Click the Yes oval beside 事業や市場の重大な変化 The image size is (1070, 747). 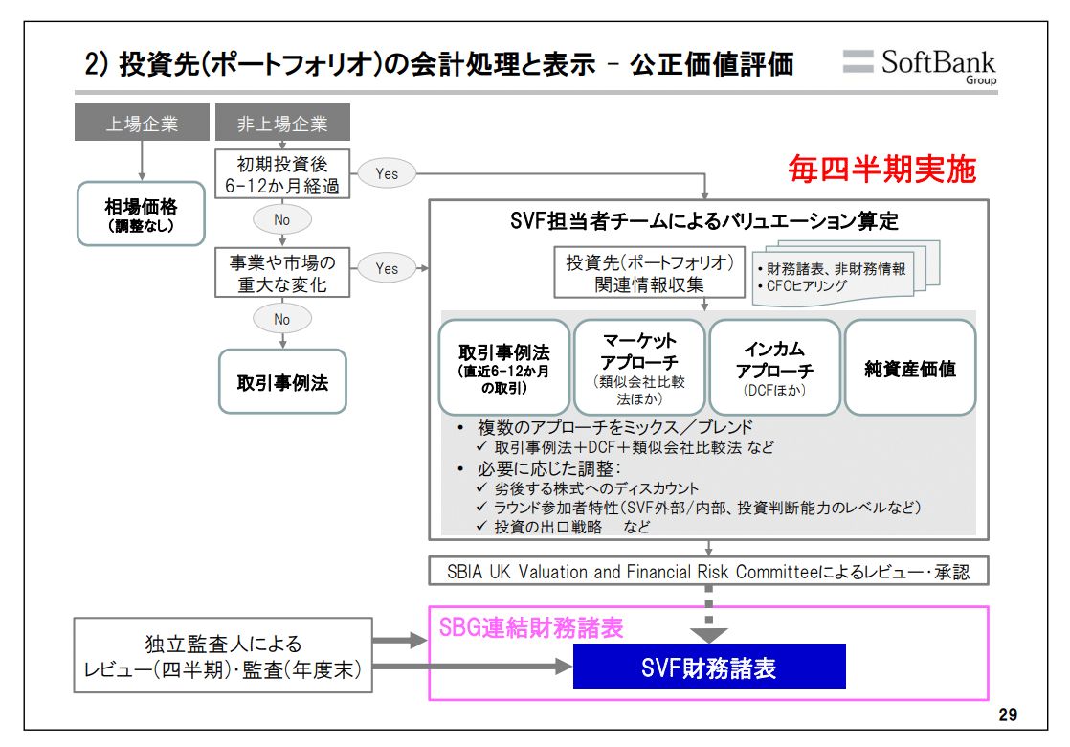387,268
